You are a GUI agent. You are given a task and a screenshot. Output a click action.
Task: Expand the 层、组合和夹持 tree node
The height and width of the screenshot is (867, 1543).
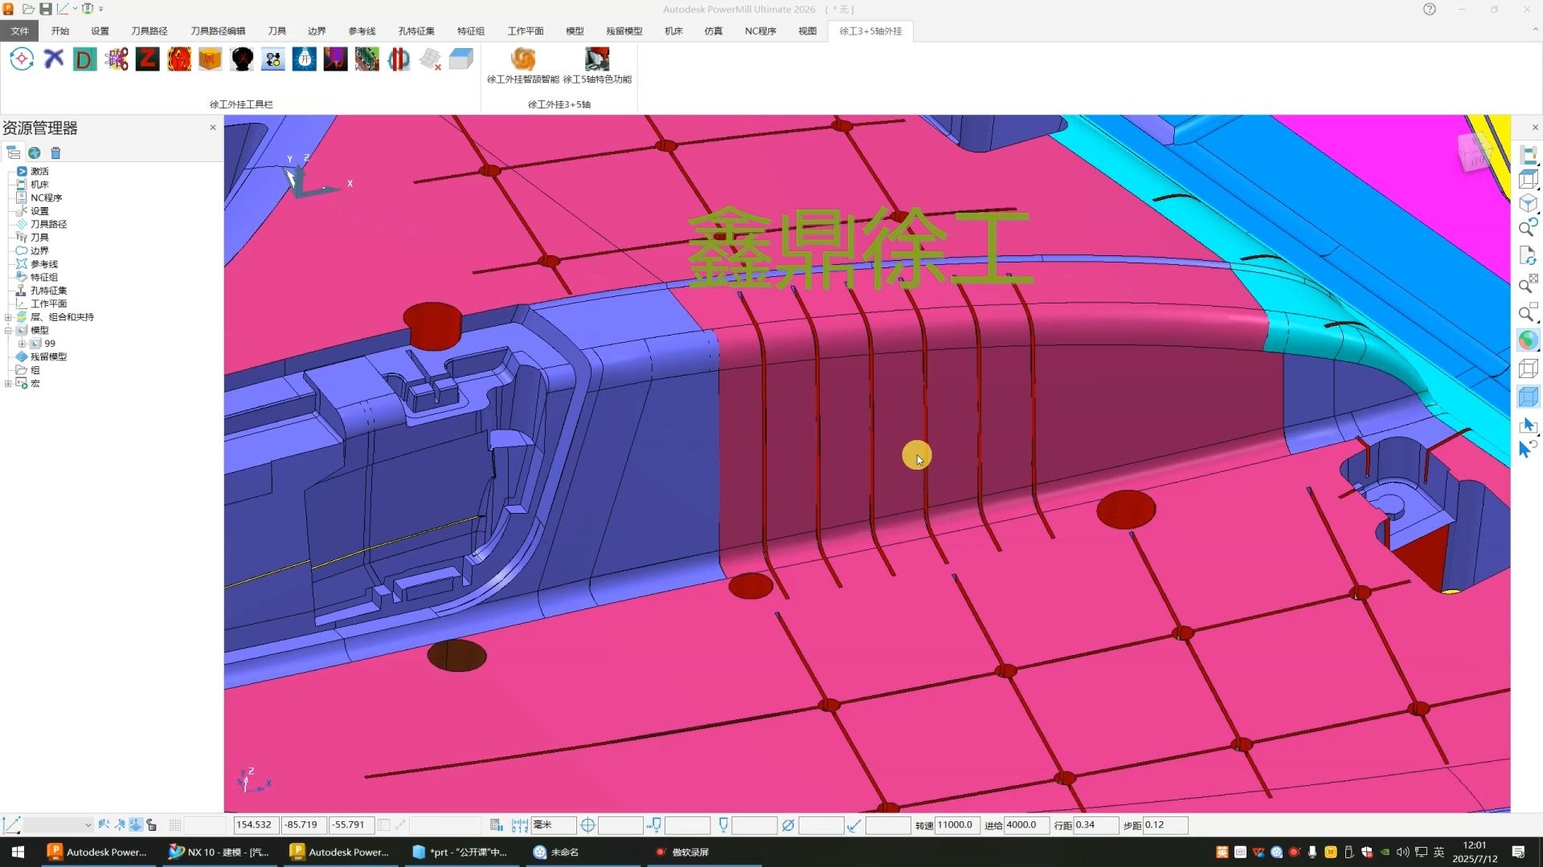point(8,317)
